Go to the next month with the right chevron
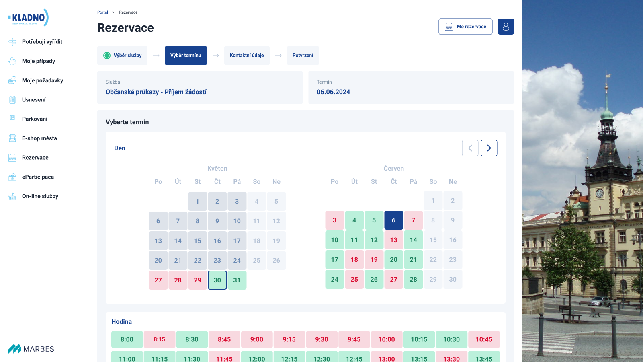This screenshot has width=643, height=362. click(x=489, y=148)
